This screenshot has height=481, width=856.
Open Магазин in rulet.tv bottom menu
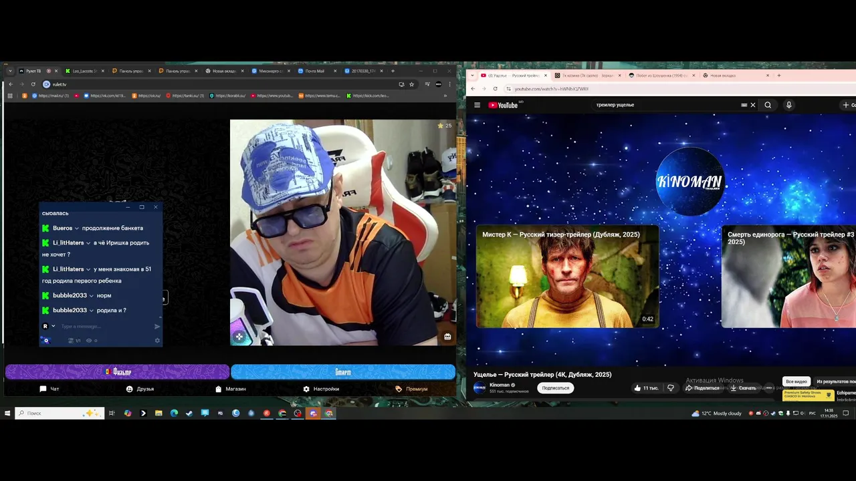pyautogui.click(x=231, y=389)
